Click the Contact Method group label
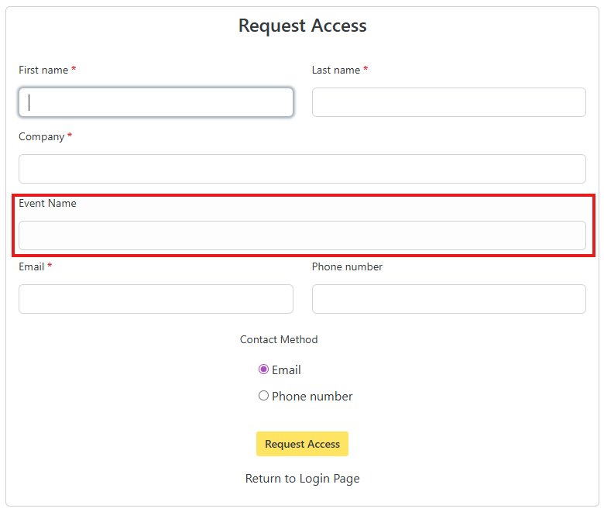 pyautogui.click(x=279, y=339)
